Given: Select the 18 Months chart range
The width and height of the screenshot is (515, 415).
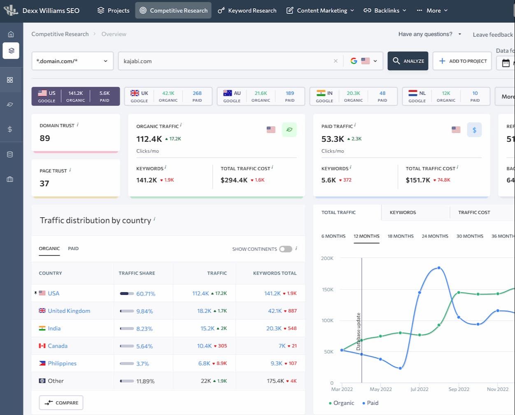Looking at the screenshot, I should tap(401, 236).
